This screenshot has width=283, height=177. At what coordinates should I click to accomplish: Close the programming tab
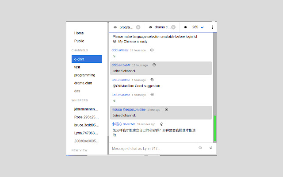[x=138, y=27]
